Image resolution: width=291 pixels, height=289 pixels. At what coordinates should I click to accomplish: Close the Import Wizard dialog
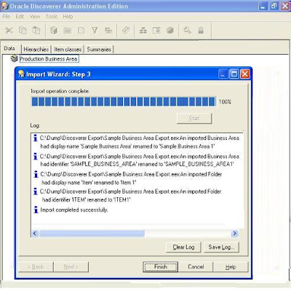(245, 74)
